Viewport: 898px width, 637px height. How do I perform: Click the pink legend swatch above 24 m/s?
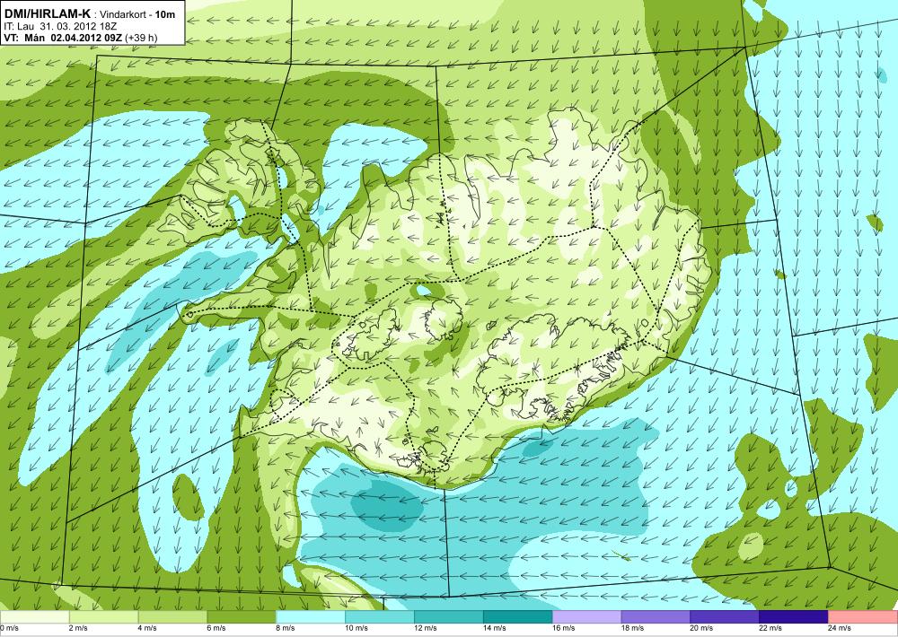click(x=863, y=617)
